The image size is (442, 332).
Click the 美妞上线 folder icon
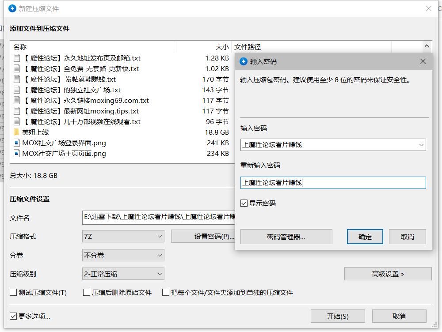[17, 132]
